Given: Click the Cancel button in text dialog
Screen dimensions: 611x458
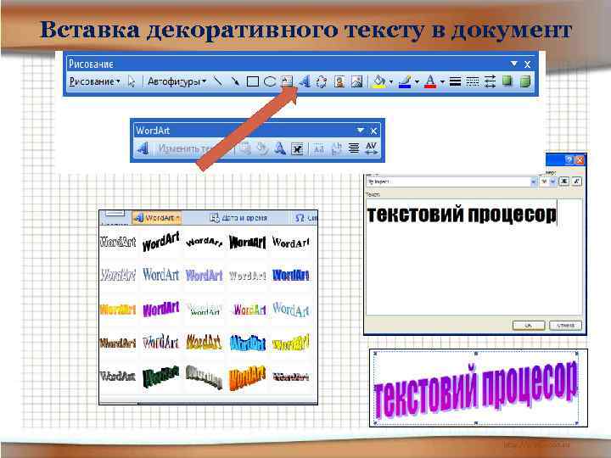Looking at the screenshot, I should 565,325.
